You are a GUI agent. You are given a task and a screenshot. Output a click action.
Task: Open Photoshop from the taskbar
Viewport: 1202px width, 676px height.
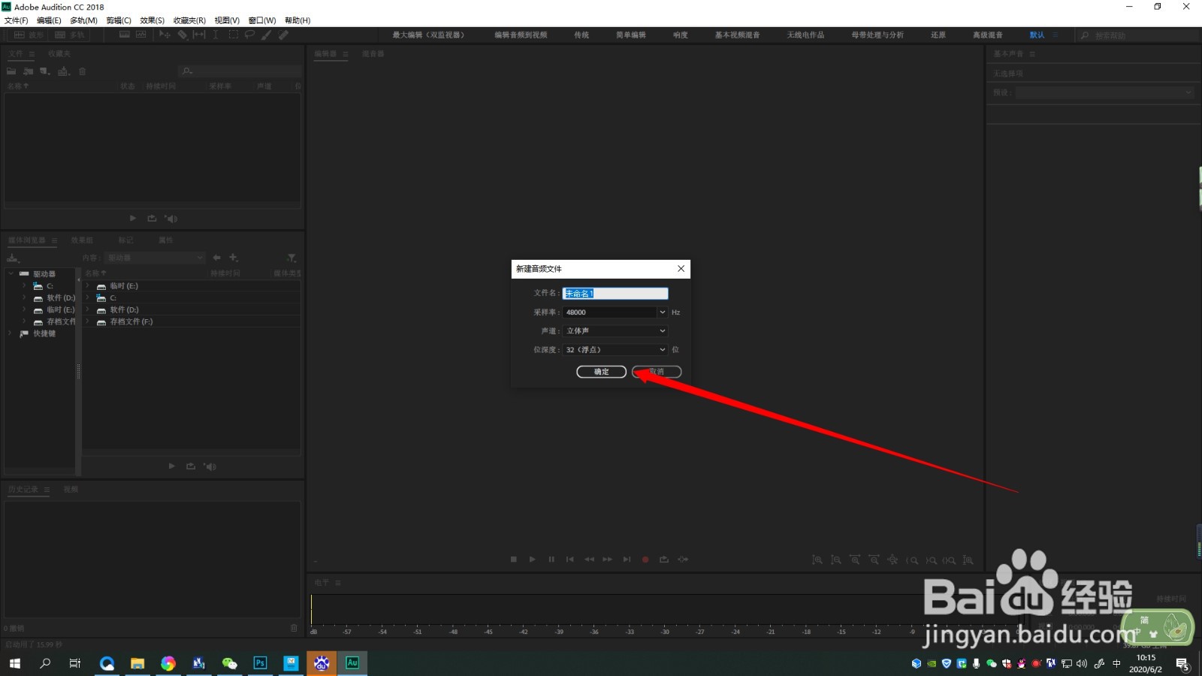click(x=260, y=663)
